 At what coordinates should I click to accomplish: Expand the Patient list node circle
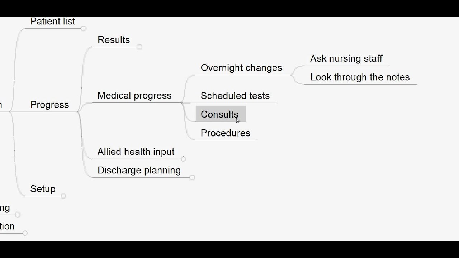coord(84,28)
